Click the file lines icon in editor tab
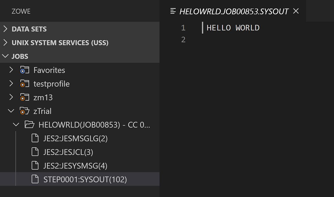 [x=173, y=11]
